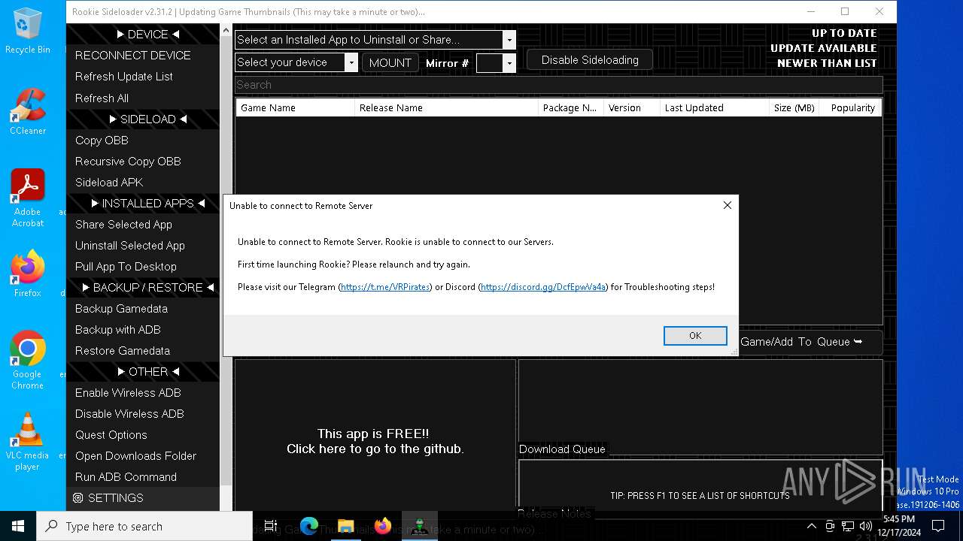Image resolution: width=963 pixels, height=541 pixels.
Task: Open Recycle Bin desktop icon
Action: pyautogui.click(x=28, y=32)
